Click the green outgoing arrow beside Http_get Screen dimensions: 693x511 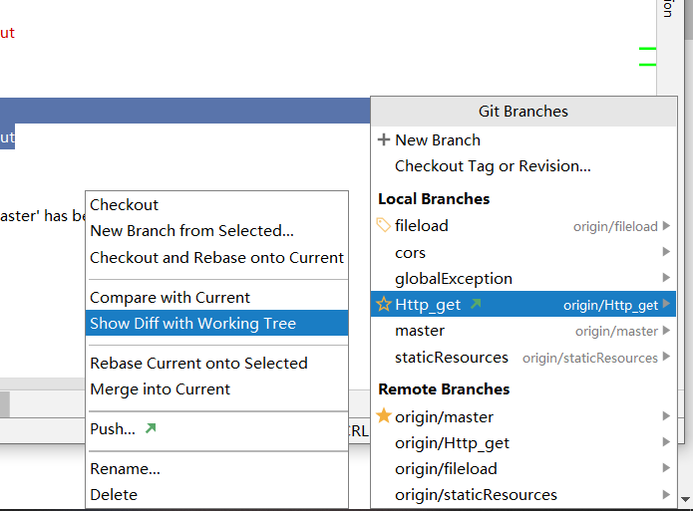tap(476, 304)
